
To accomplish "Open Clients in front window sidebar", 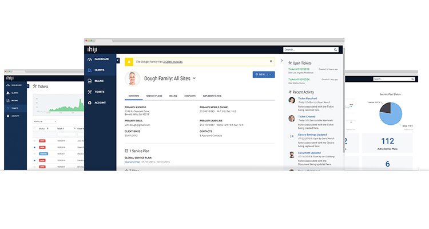I will coord(100,70).
